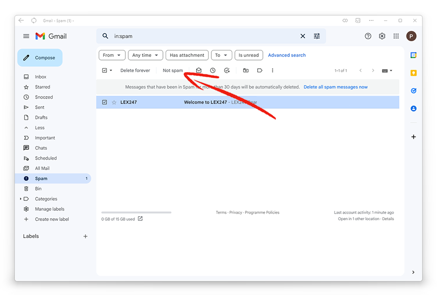Viewport: 438px width, 295px height.
Task: Collapse the sidebar with Less
Action: click(x=40, y=128)
